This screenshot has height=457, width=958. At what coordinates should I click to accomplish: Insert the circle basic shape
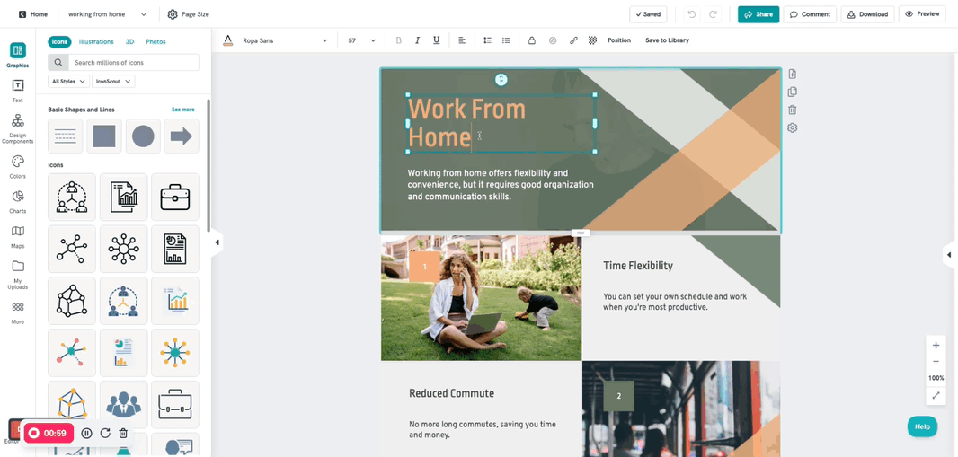pos(143,136)
